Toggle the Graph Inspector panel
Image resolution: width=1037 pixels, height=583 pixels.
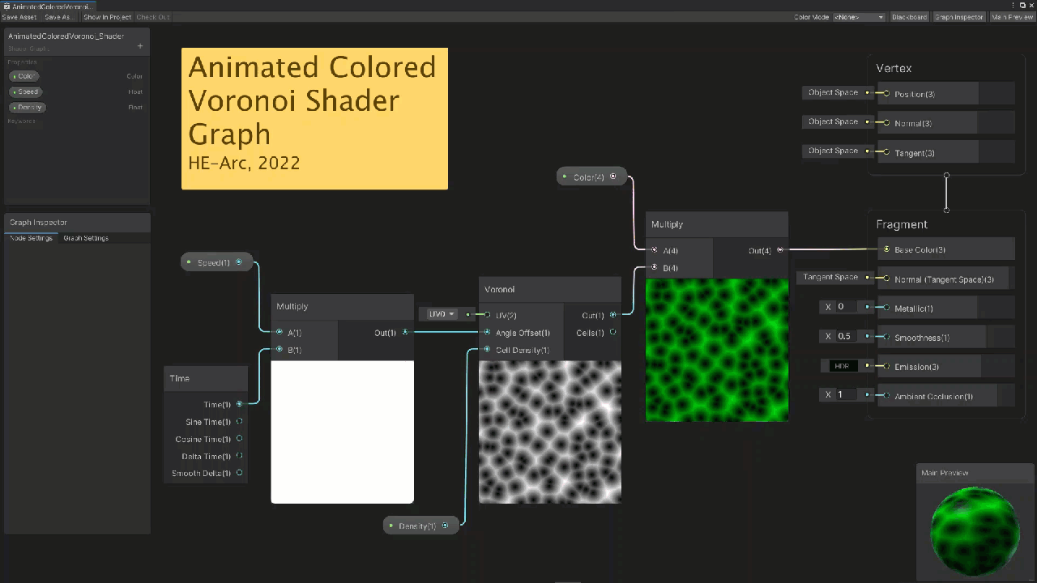click(959, 17)
